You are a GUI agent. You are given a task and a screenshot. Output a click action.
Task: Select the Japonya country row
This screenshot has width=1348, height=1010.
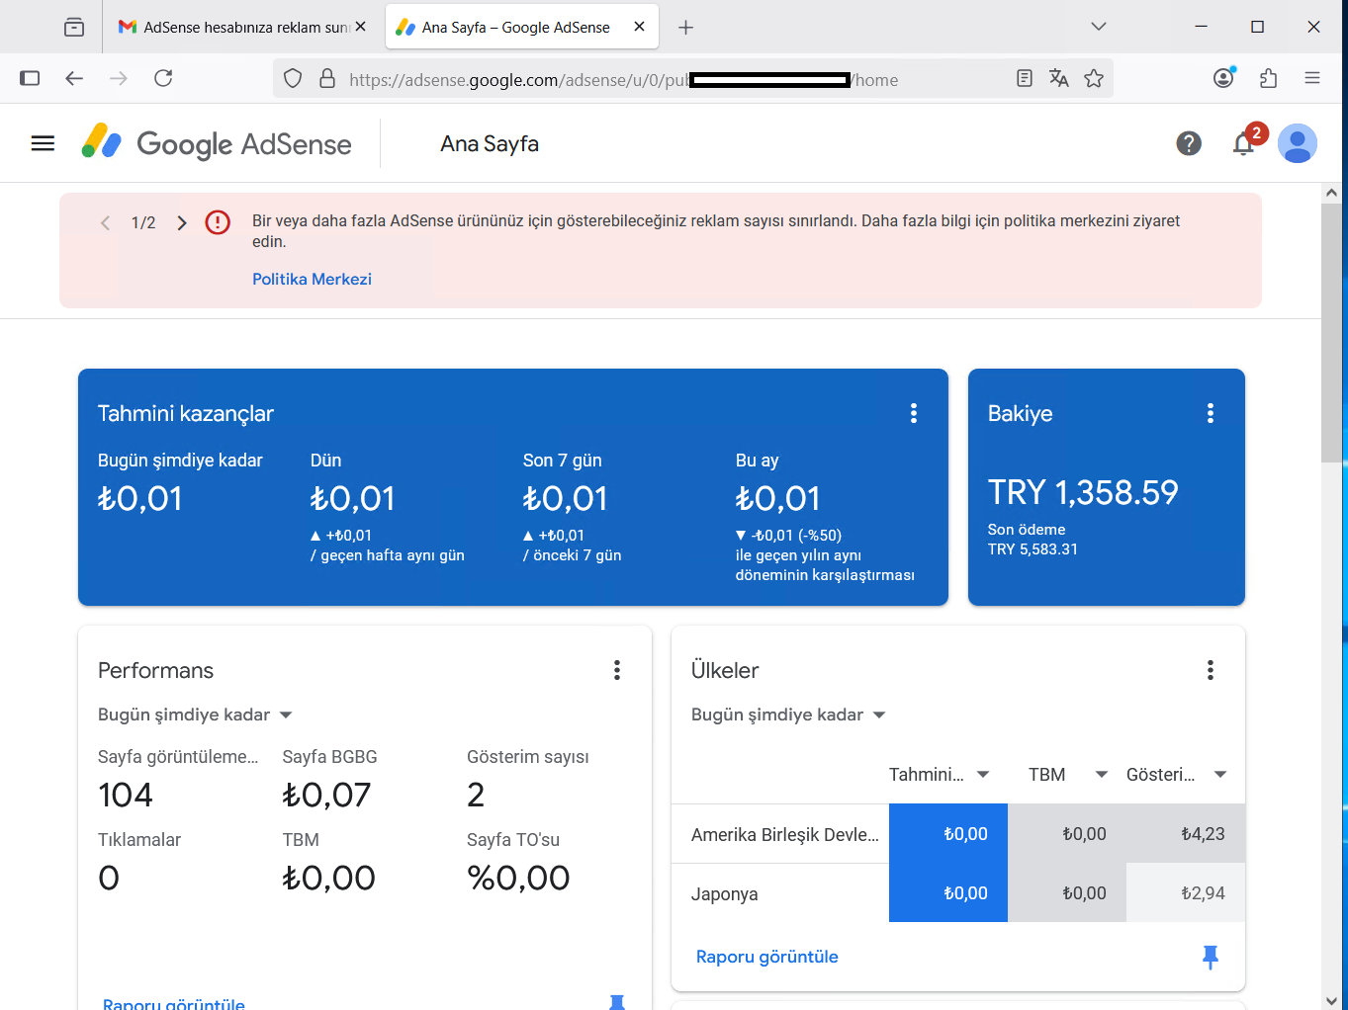[x=958, y=893]
